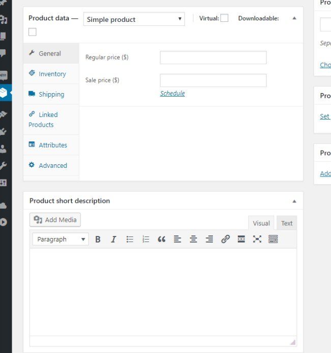Click the Schedule link
331x353 pixels.
(172, 94)
